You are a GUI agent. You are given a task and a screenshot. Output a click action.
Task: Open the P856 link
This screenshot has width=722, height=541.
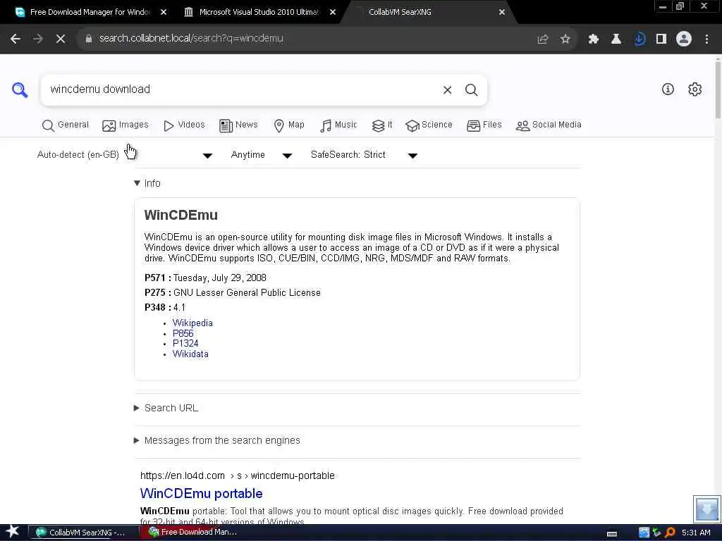(x=183, y=333)
